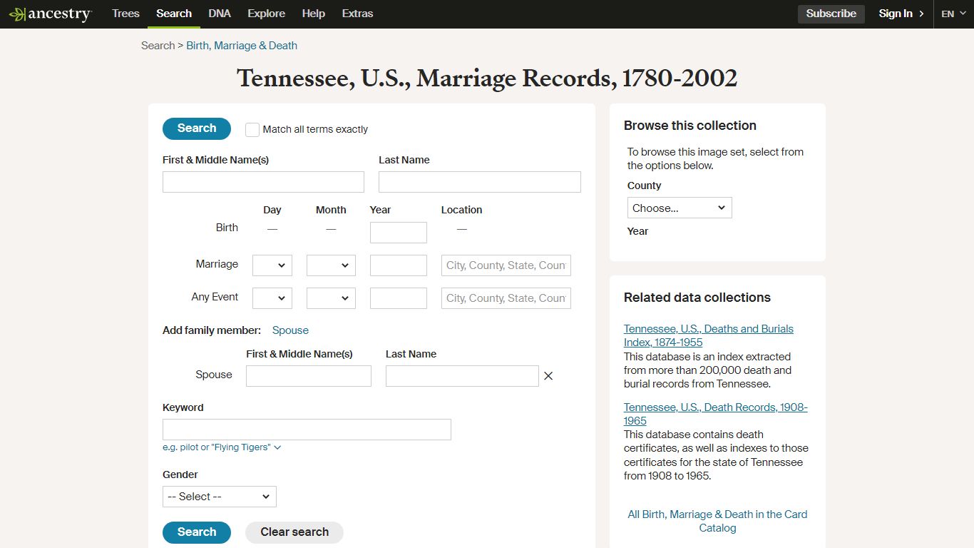Image resolution: width=974 pixels, height=548 pixels.
Task: Open the Extras menu
Action: [x=357, y=14]
